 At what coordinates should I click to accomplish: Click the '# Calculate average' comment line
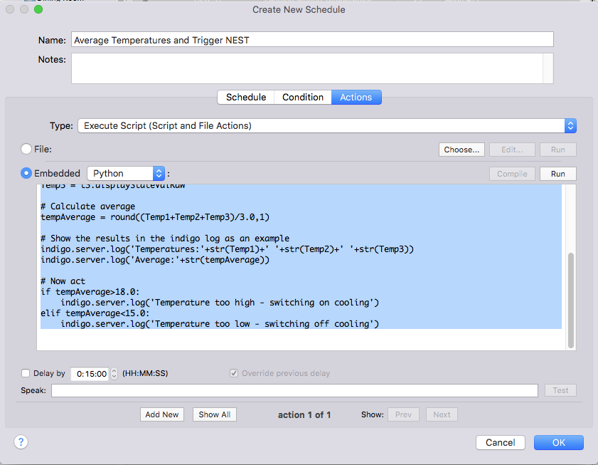(x=88, y=207)
